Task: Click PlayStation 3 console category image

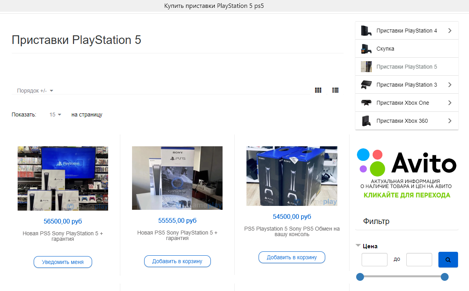Action: click(x=366, y=85)
